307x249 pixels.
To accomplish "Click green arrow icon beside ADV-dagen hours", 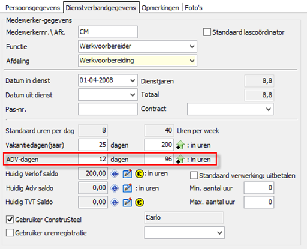I will pyautogui.click(x=180, y=159).
